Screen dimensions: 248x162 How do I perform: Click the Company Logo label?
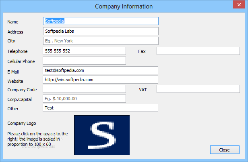pyautogui.click(x=22, y=123)
